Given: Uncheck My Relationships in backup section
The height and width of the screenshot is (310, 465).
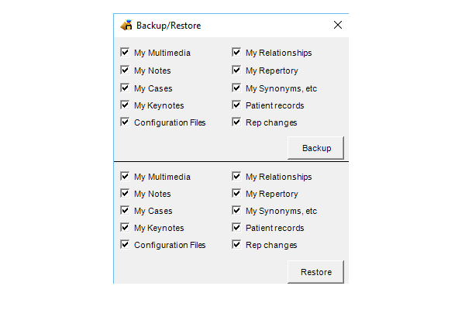Looking at the screenshot, I should click(236, 53).
